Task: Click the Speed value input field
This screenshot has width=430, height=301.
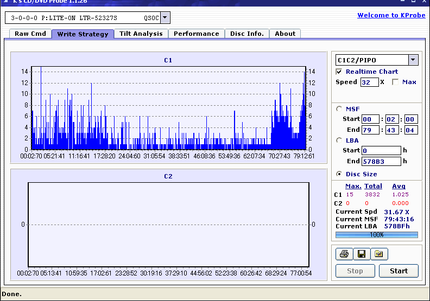Action: [369, 82]
